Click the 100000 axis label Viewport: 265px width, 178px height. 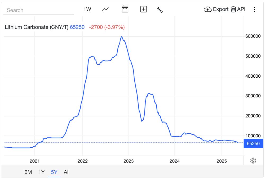tap(253, 136)
